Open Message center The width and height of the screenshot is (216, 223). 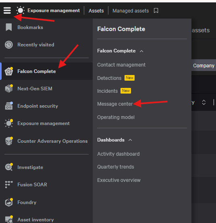(115, 104)
